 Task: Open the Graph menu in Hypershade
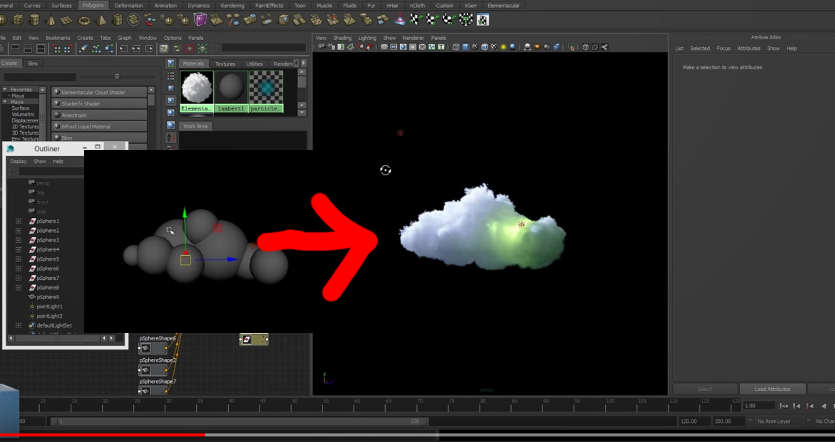pos(124,38)
